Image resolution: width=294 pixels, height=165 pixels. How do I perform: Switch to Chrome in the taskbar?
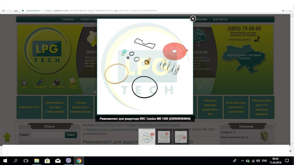point(79,161)
